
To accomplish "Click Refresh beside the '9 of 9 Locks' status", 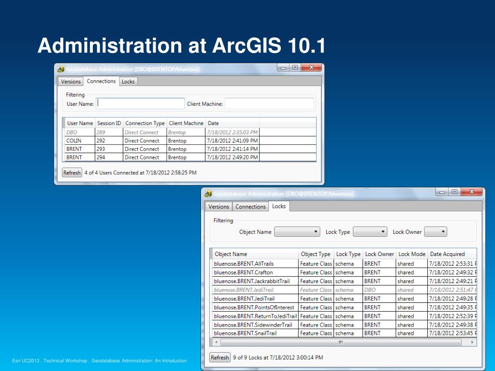I will (x=220, y=357).
